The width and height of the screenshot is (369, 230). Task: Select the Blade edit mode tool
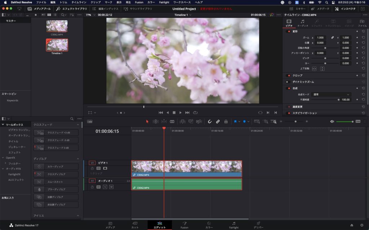pos(172,121)
